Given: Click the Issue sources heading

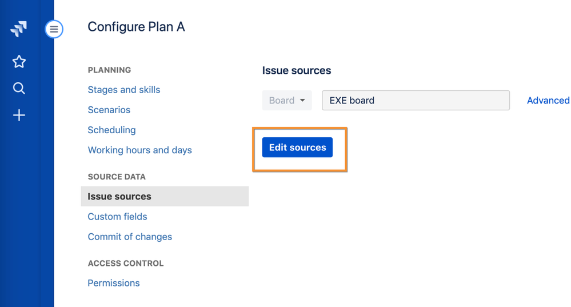Looking at the screenshot, I should point(296,71).
